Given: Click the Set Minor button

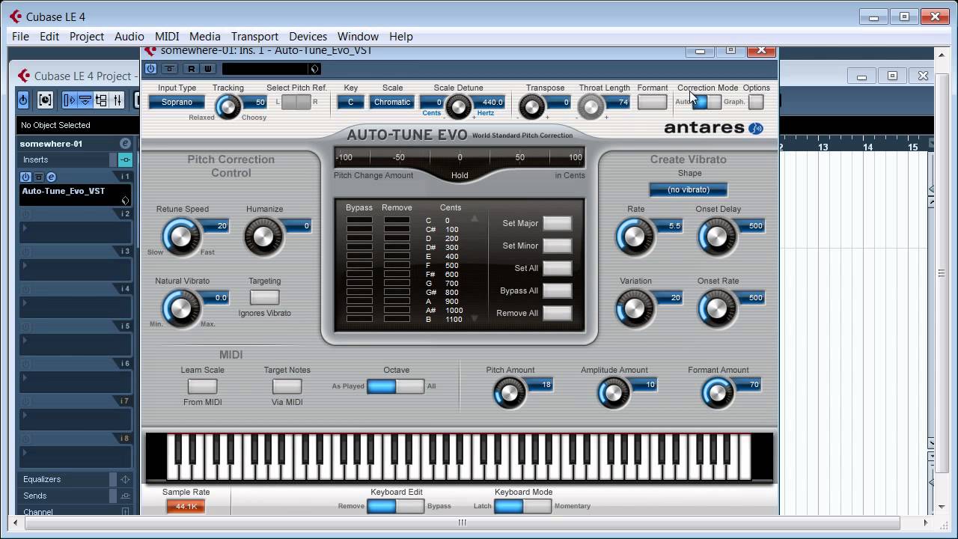Looking at the screenshot, I should coord(557,246).
